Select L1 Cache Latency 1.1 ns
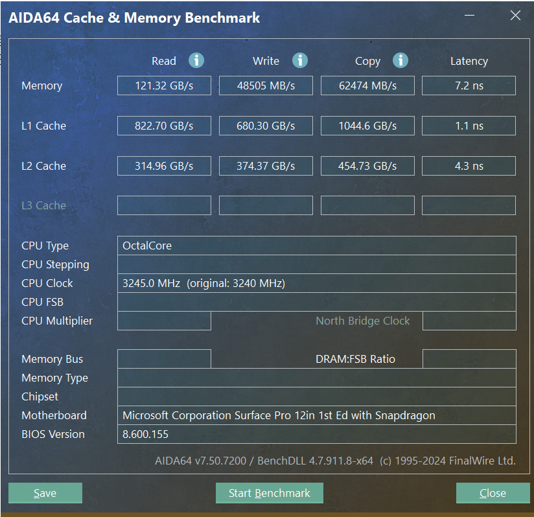 (469, 126)
